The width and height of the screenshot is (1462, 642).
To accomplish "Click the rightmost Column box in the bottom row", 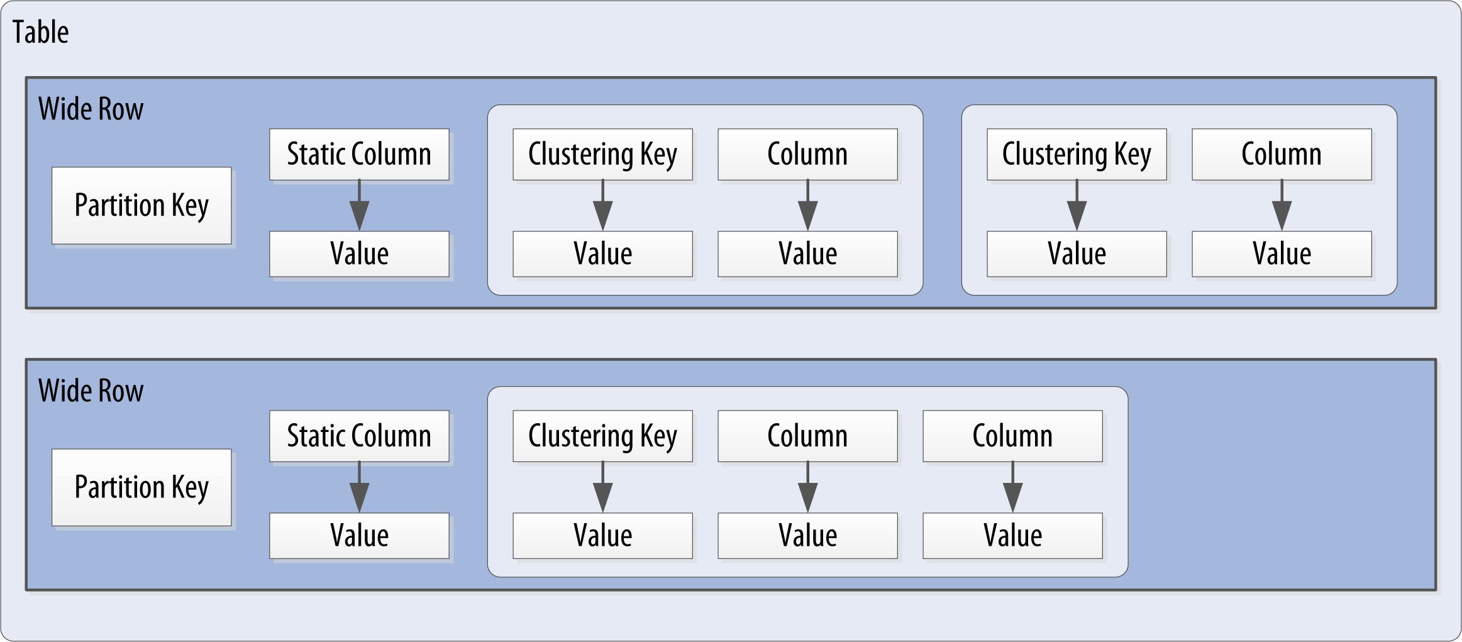I will coord(1012,436).
